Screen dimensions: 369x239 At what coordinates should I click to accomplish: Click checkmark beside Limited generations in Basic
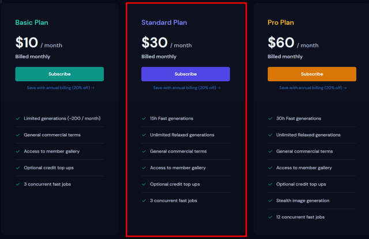pyautogui.click(x=18, y=119)
